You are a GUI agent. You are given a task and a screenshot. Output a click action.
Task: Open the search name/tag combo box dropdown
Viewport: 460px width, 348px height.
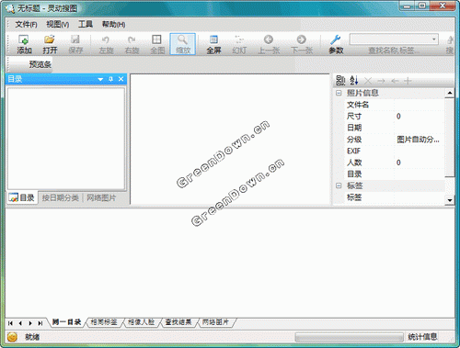point(433,39)
